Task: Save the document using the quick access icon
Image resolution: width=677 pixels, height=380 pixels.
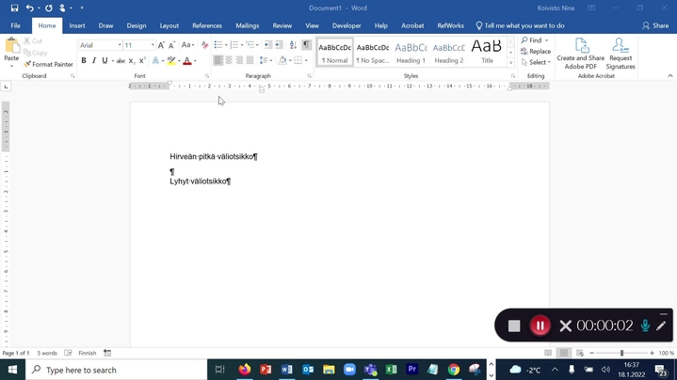Action: pyautogui.click(x=14, y=8)
